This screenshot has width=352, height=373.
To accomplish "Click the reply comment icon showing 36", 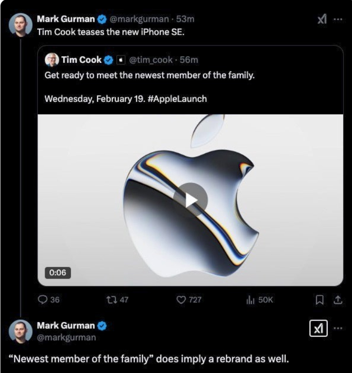I will point(43,299).
